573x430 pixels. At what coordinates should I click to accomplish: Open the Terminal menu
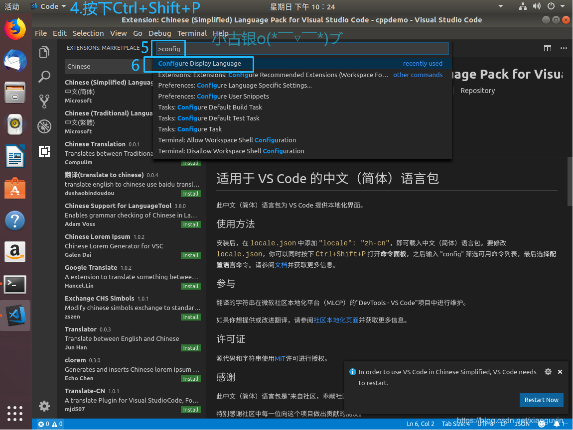point(192,33)
